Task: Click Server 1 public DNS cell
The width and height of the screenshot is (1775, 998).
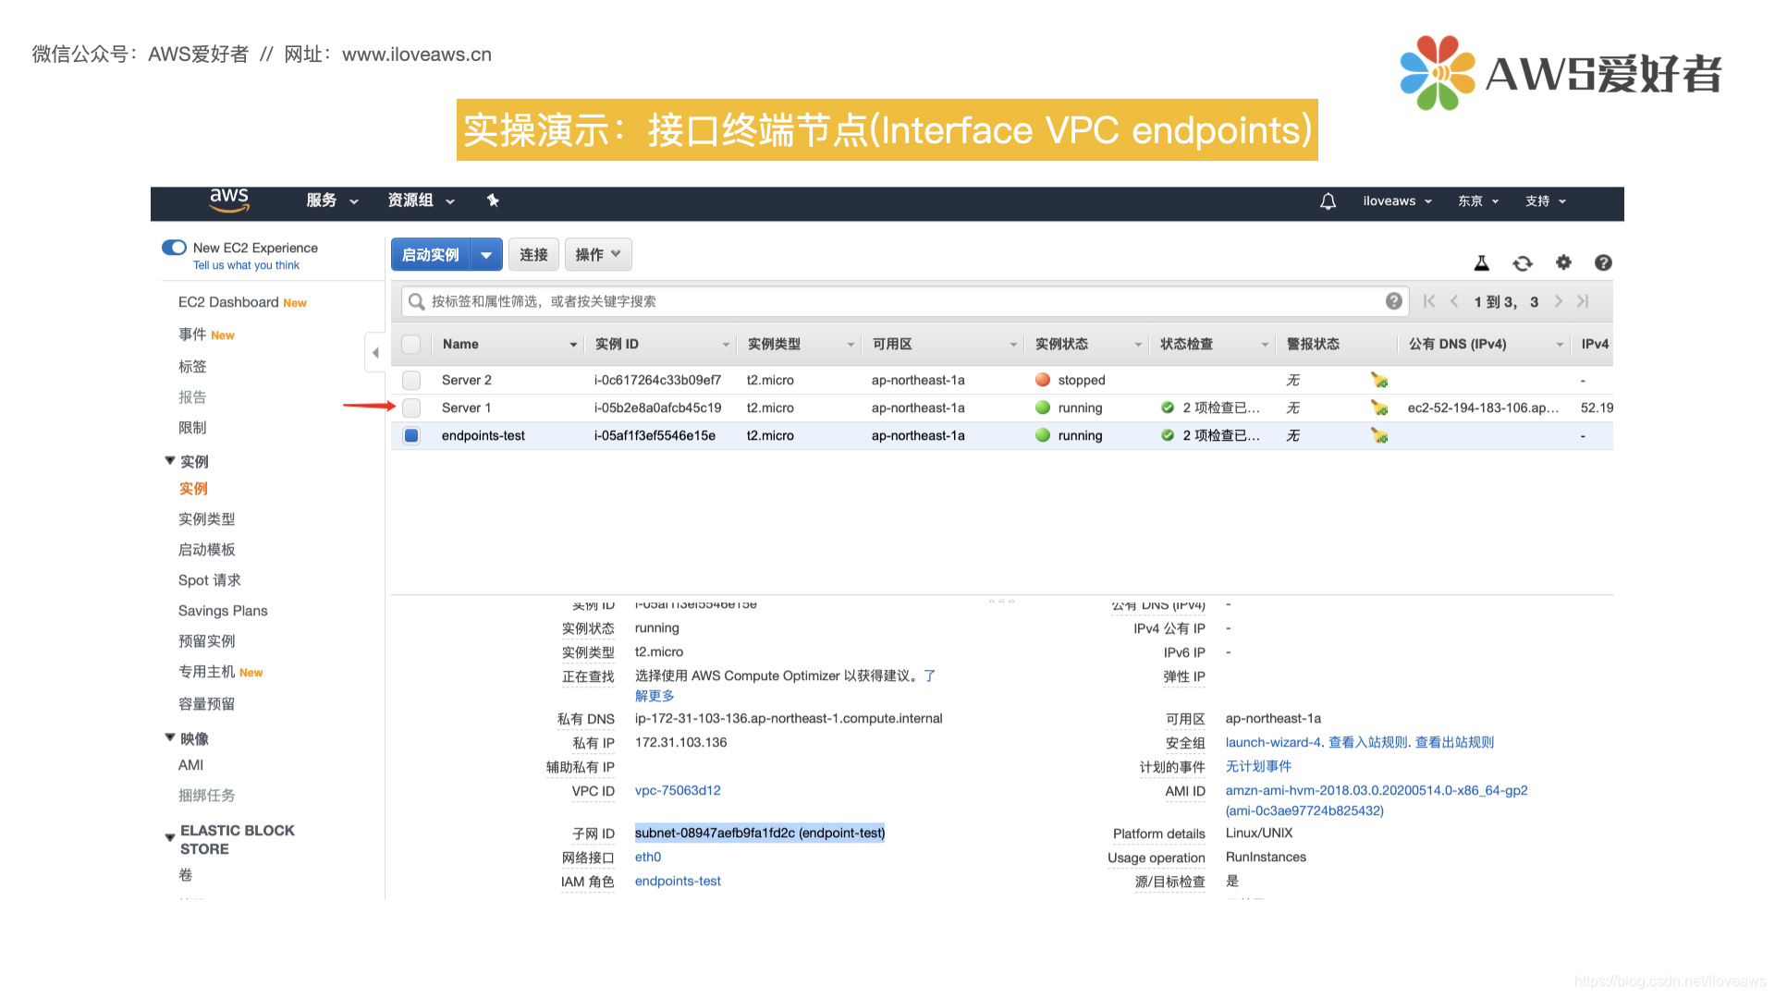Action: (x=1483, y=408)
